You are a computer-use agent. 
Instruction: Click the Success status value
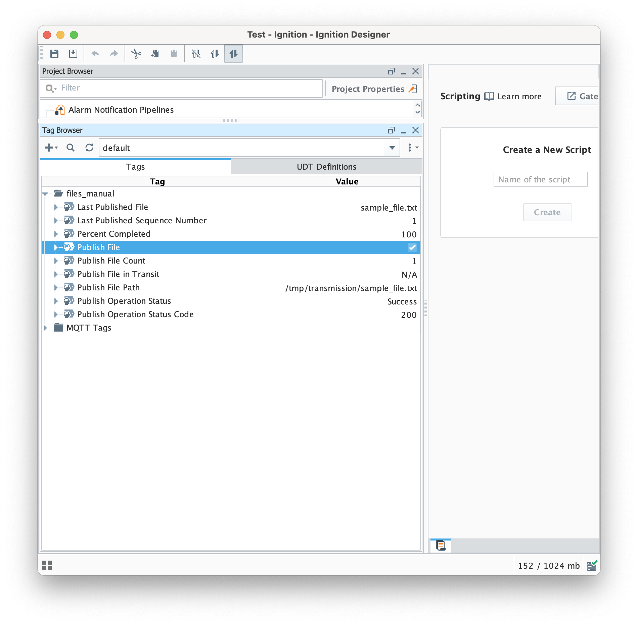(x=402, y=302)
